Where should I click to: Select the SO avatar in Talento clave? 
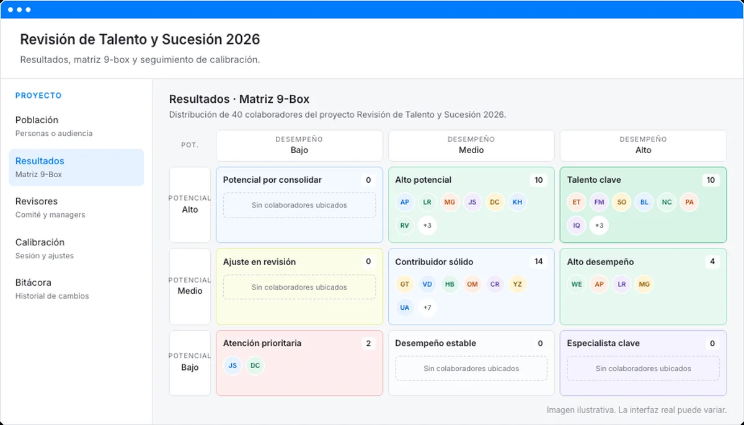pos(621,202)
